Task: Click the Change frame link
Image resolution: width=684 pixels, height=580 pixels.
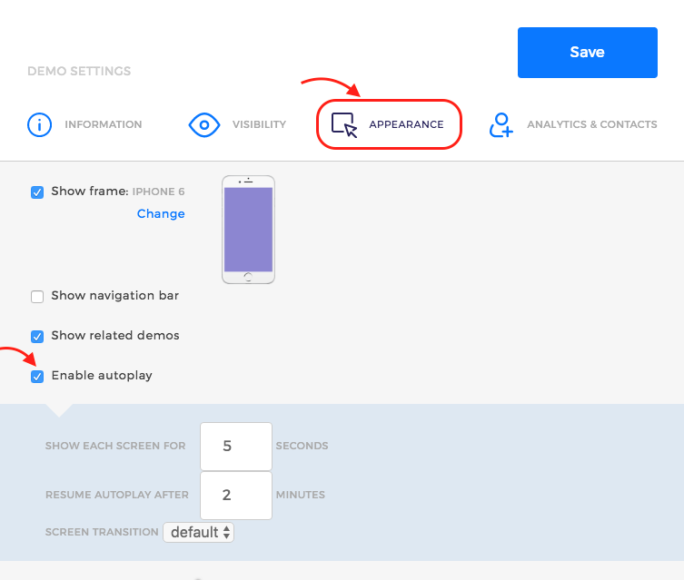Action: pos(161,213)
